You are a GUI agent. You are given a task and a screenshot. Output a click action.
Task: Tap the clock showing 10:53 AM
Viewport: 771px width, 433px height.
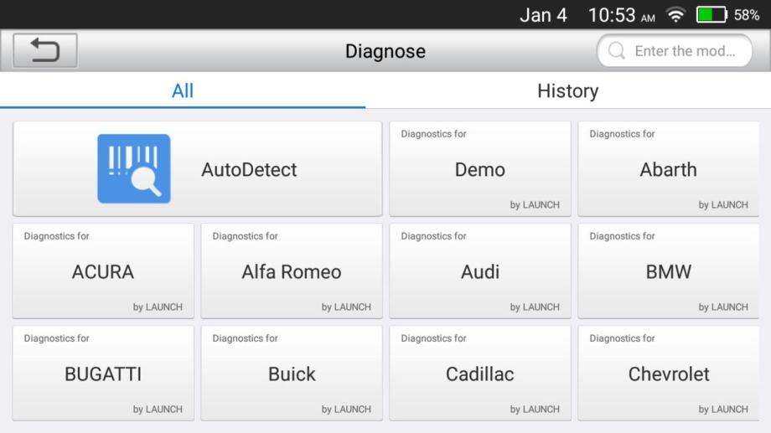pyautogui.click(x=620, y=15)
